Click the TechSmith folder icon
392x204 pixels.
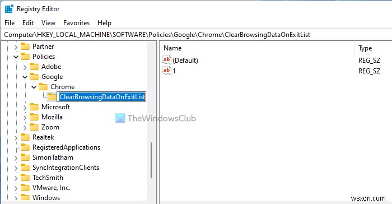coord(25,178)
